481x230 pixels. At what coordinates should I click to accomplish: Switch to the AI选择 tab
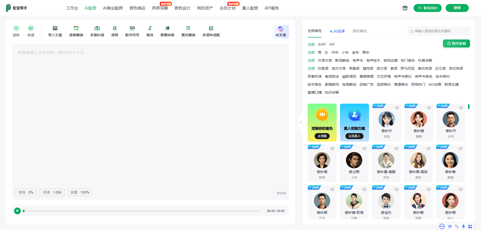coord(337,31)
